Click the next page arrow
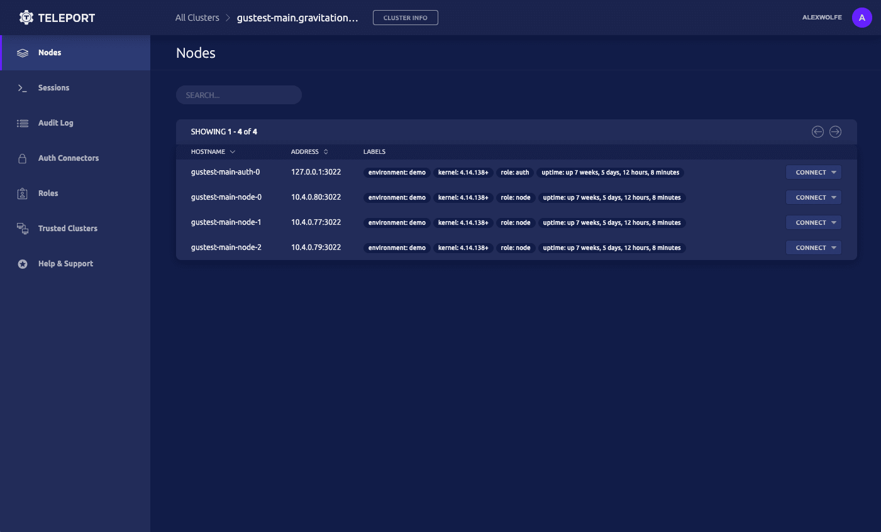The height and width of the screenshot is (532, 881). point(835,131)
